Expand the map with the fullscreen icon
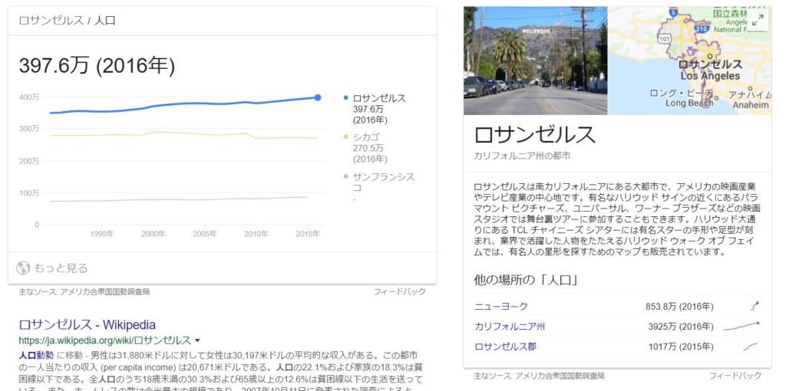786x391 pixels. [758, 19]
